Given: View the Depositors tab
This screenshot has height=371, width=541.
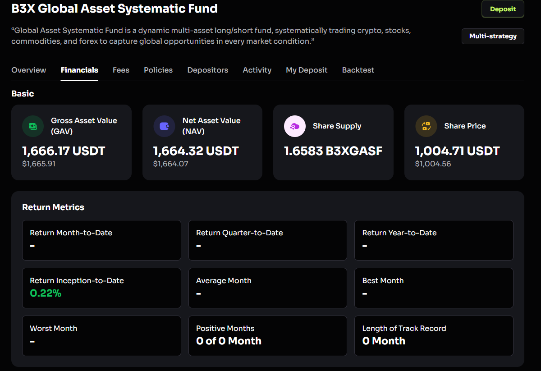Looking at the screenshot, I should tap(208, 70).
